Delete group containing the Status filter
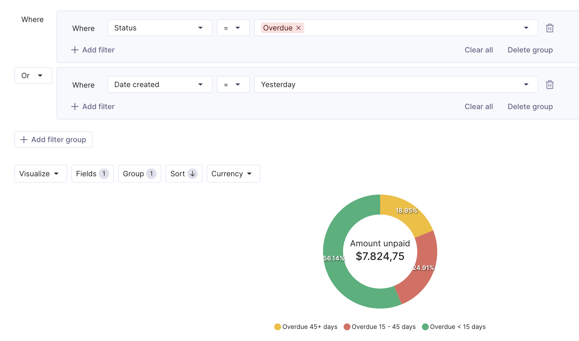This screenshot has height=341, width=579. coord(530,50)
